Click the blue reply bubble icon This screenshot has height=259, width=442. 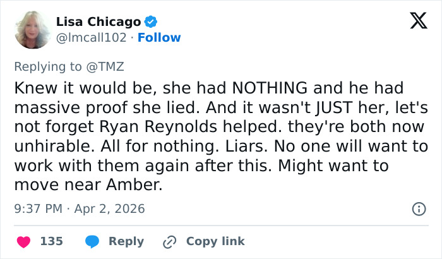[x=92, y=241]
